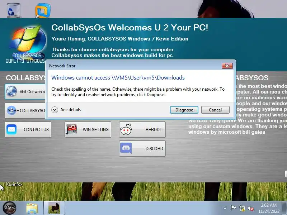The height and width of the screenshot is (215, 287).
Task: Click the gear icon on WIN SETTING
Action: (72, 129)
